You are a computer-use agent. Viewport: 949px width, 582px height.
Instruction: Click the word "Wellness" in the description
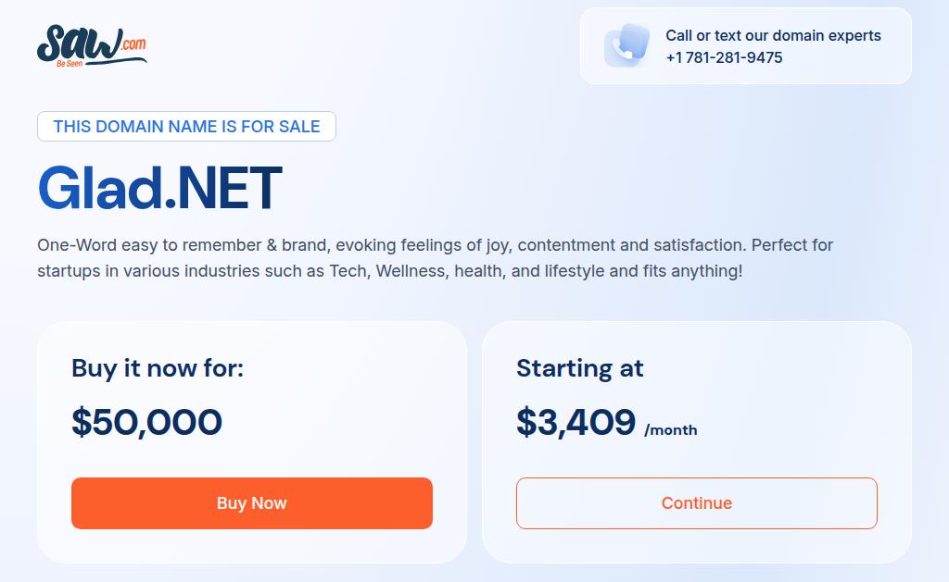tap(410, 271)
